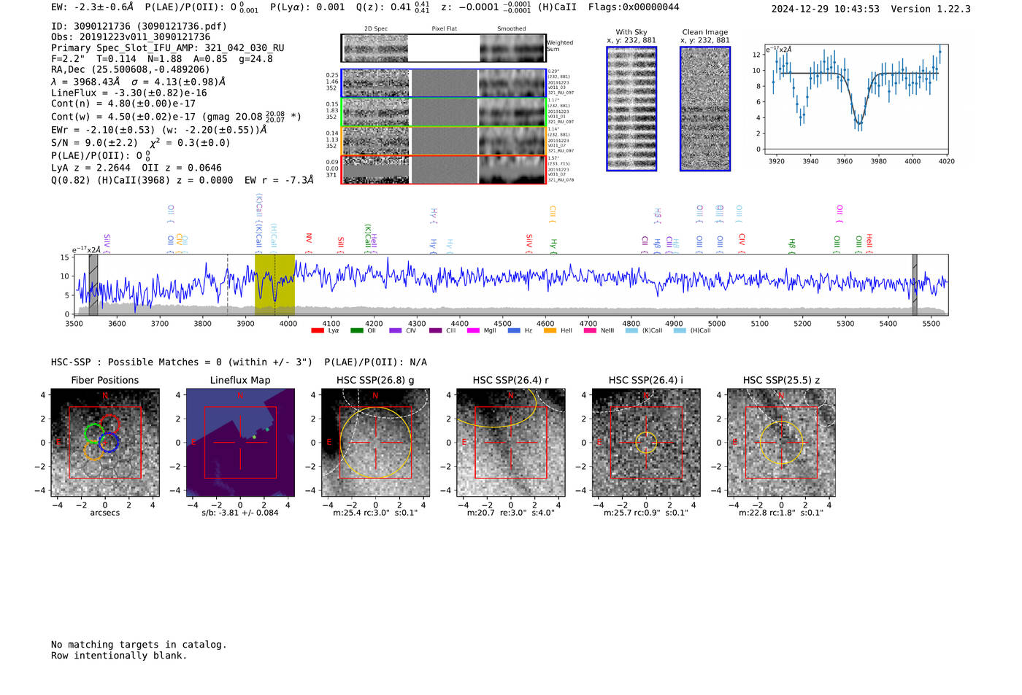Click the Hε blue legend swatch
1022x695 pixels.
click(514, 330)
